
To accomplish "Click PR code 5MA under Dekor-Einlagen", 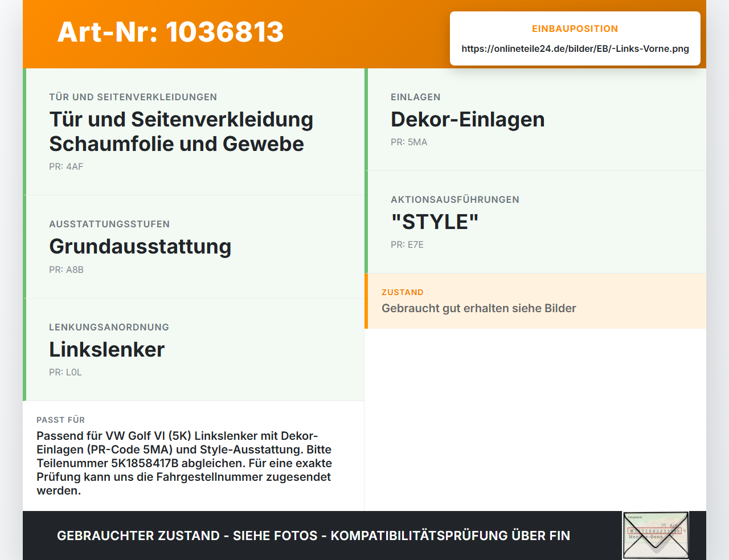I will 409,142.
